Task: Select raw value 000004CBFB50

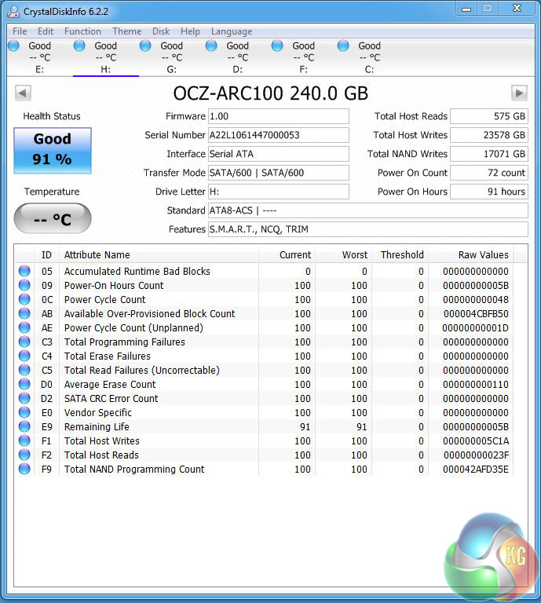Action: (476, 314)
